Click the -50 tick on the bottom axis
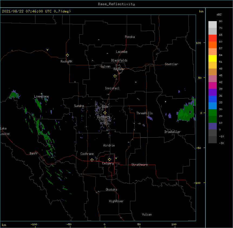Viewport: 233px width, 228px height. coord(69,224)
